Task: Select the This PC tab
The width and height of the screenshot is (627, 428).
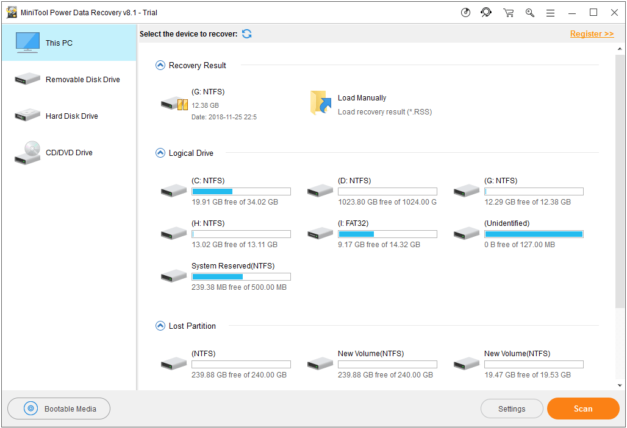Action: [x=69, y=43]
